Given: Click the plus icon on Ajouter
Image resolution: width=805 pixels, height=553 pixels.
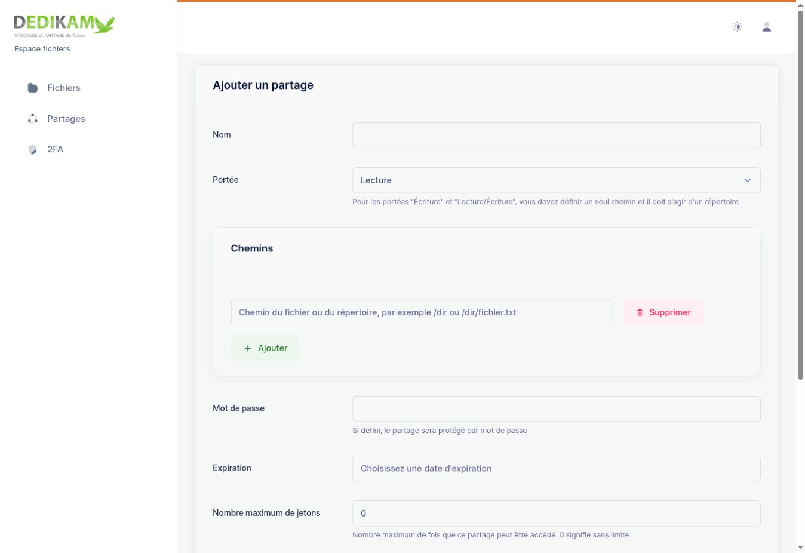Looking at the screenshot, I should coord(248,348).
